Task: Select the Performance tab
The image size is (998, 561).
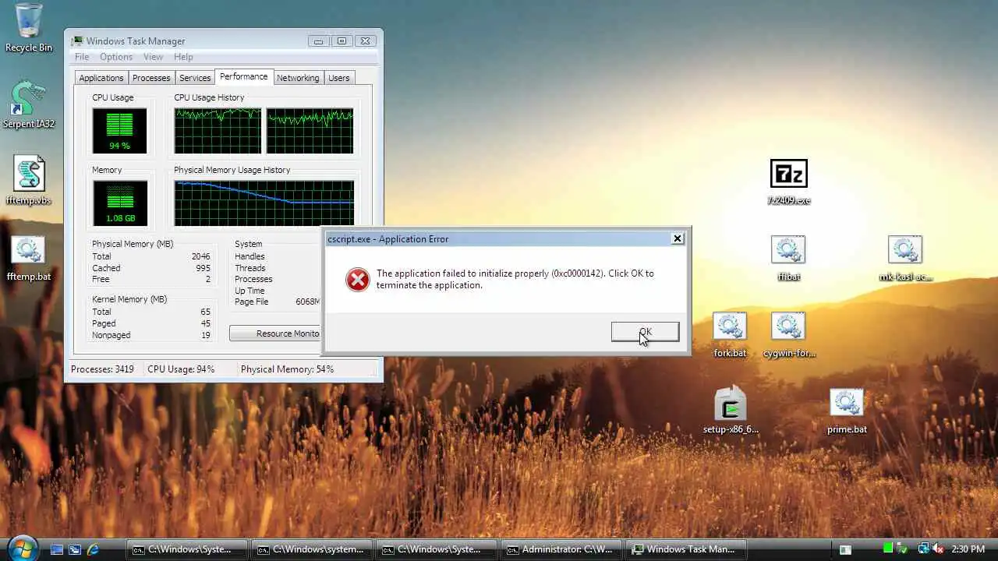Action: [243, 76]
